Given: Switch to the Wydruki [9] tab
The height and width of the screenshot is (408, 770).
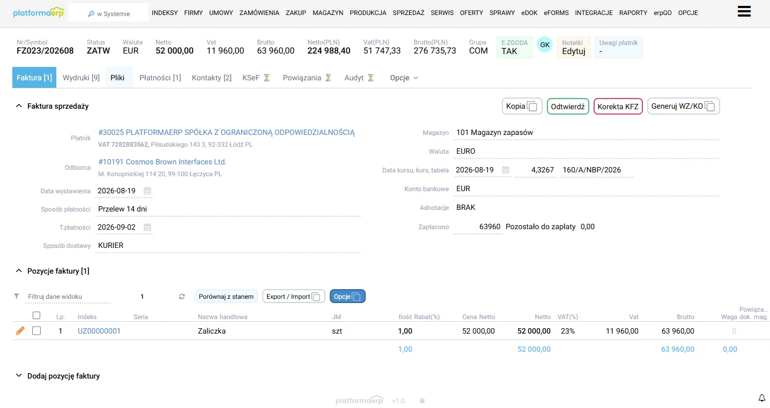Looking at the screenshot, I should (81, 78).
